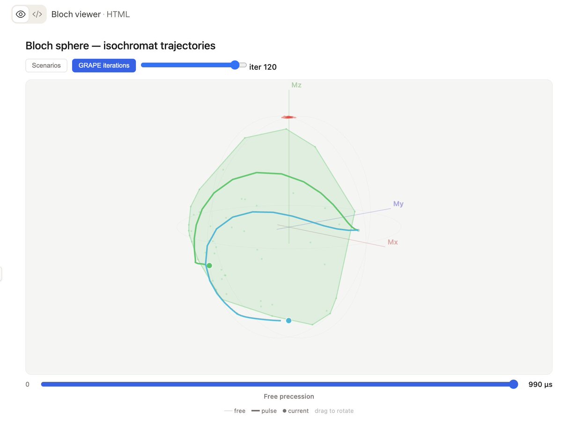Click the red target cluster at sphere top
This screenshot has width=562, height=430.
288,117
